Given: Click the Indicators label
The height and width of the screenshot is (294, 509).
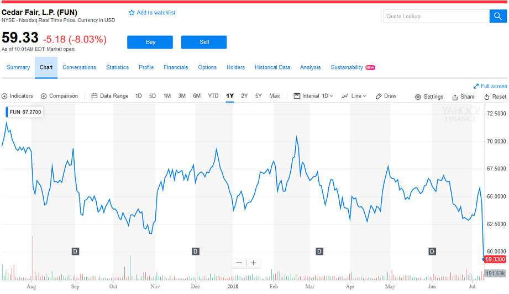Looking at the screenshot, I should (x=22, y=96).
